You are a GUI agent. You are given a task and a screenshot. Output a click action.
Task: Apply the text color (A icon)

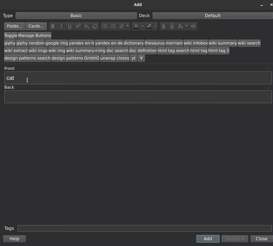(136, 26)
